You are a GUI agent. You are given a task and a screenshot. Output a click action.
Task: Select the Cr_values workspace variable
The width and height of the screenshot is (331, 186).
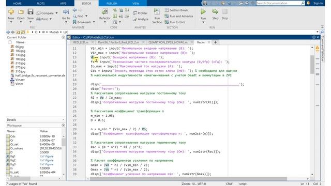(x=17, y=148)
